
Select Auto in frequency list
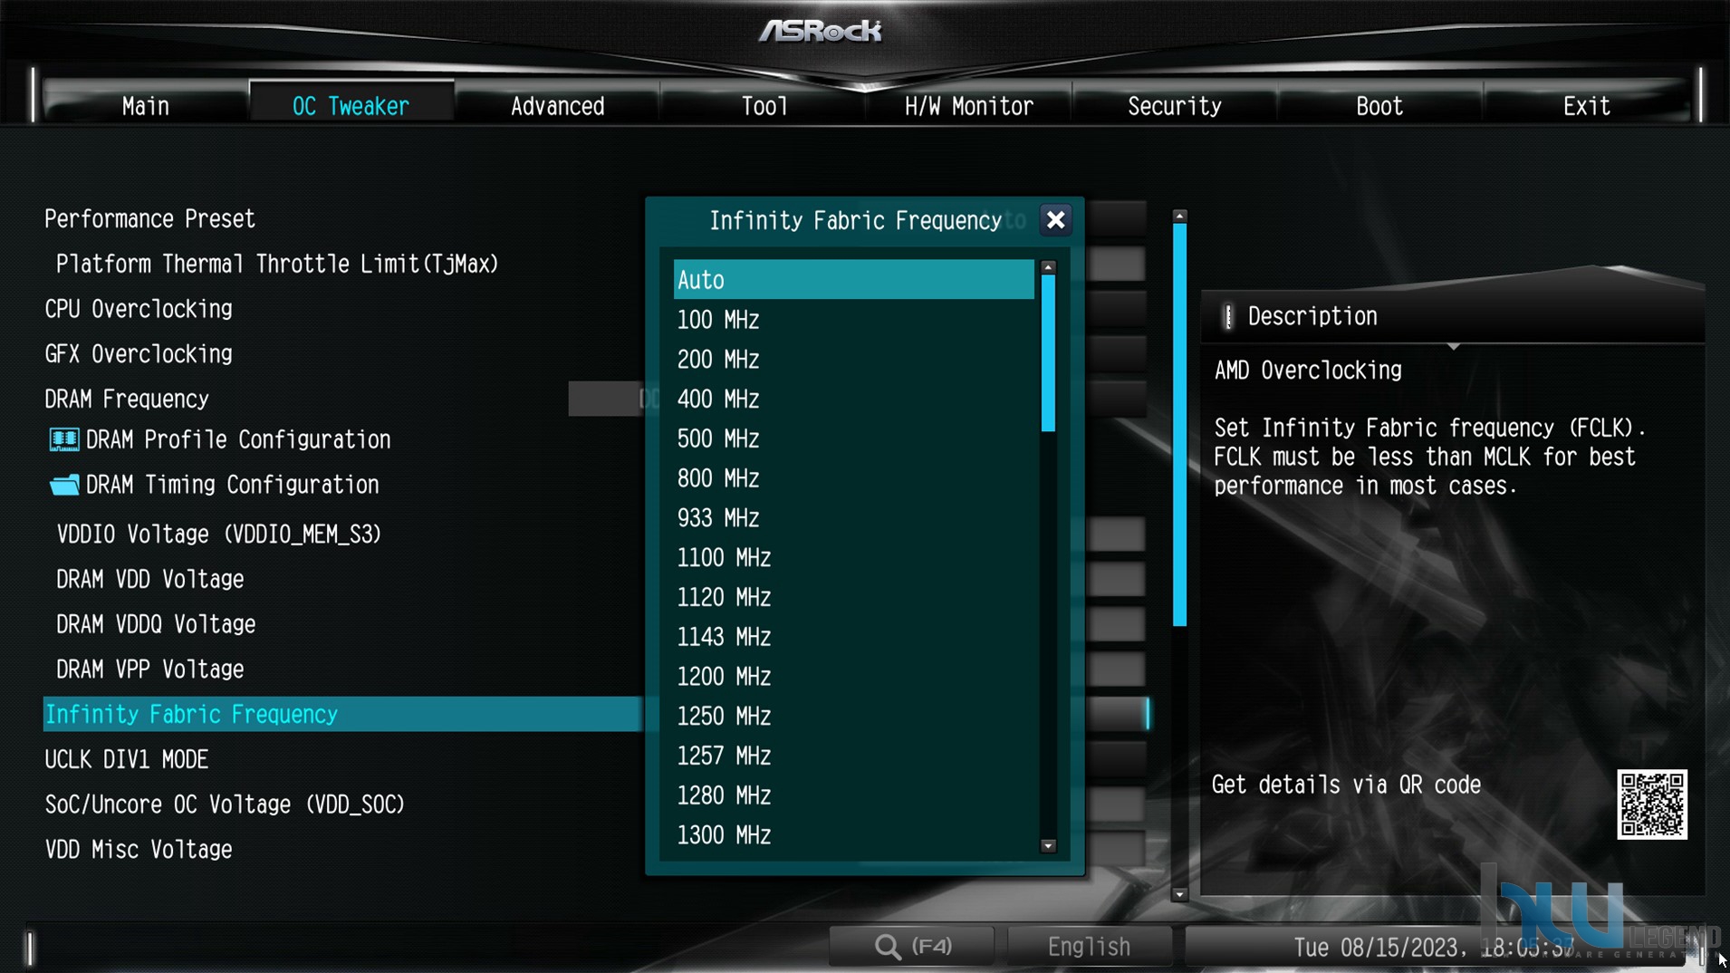tap(853, 280)
